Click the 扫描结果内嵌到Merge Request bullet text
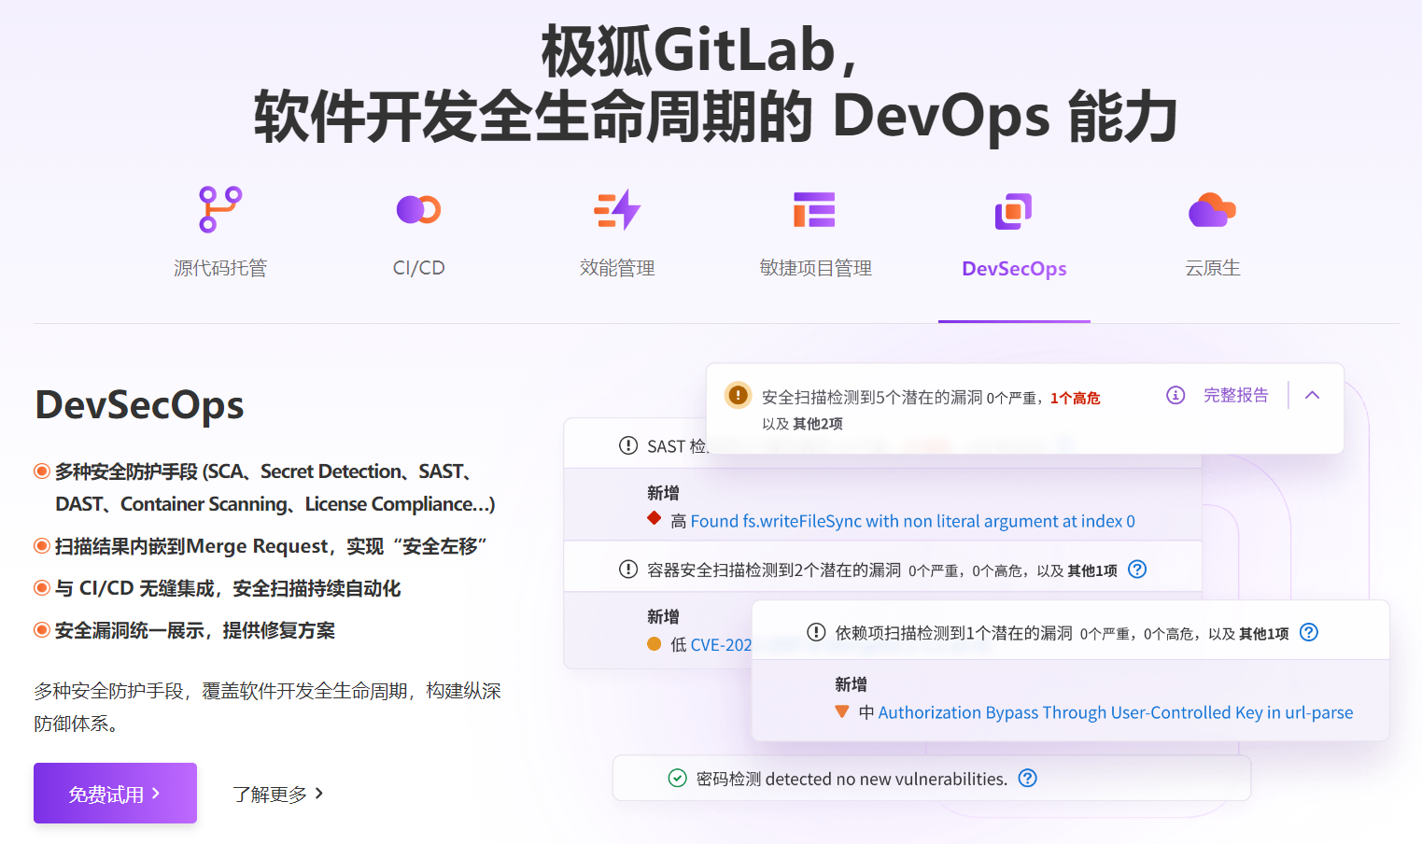The image size is (1422, 844). pyautogui.click(x=271, y=546)
